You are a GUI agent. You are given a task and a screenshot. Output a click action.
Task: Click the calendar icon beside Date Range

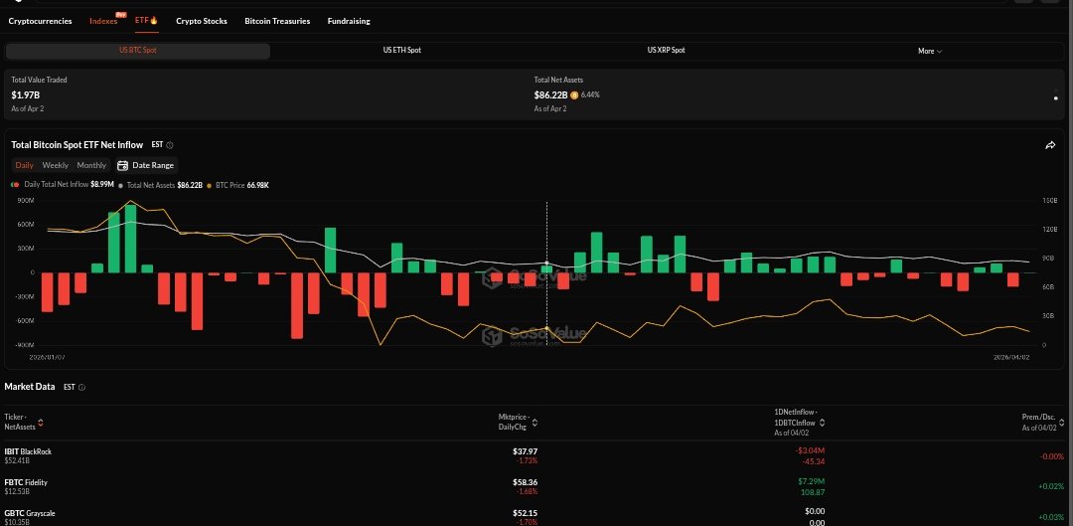click(x=122, y=165)
